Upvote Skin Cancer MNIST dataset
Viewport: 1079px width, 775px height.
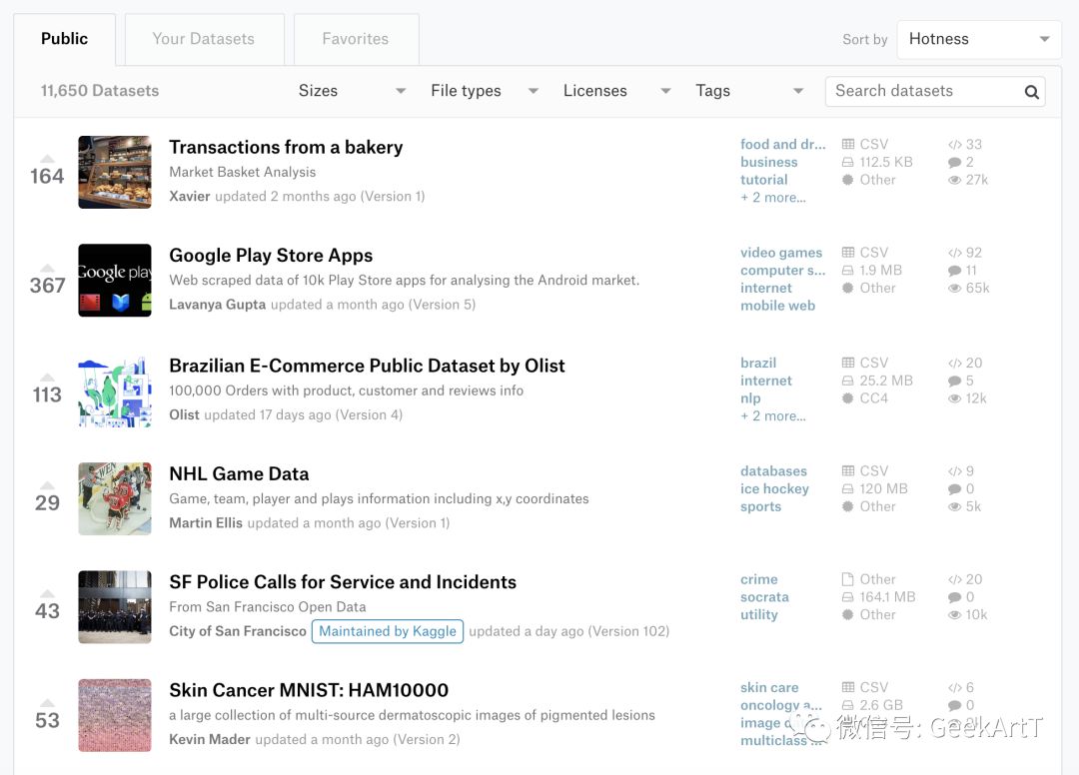(47, 702)
